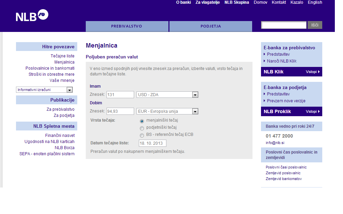Screen dimensions: 343x214
Task: Open Za vlagatelje in top menu
Action: [208, 2]
